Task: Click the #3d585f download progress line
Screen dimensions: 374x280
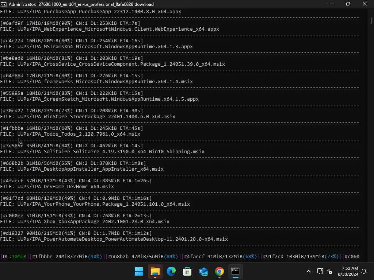Action: click(72, 146)
